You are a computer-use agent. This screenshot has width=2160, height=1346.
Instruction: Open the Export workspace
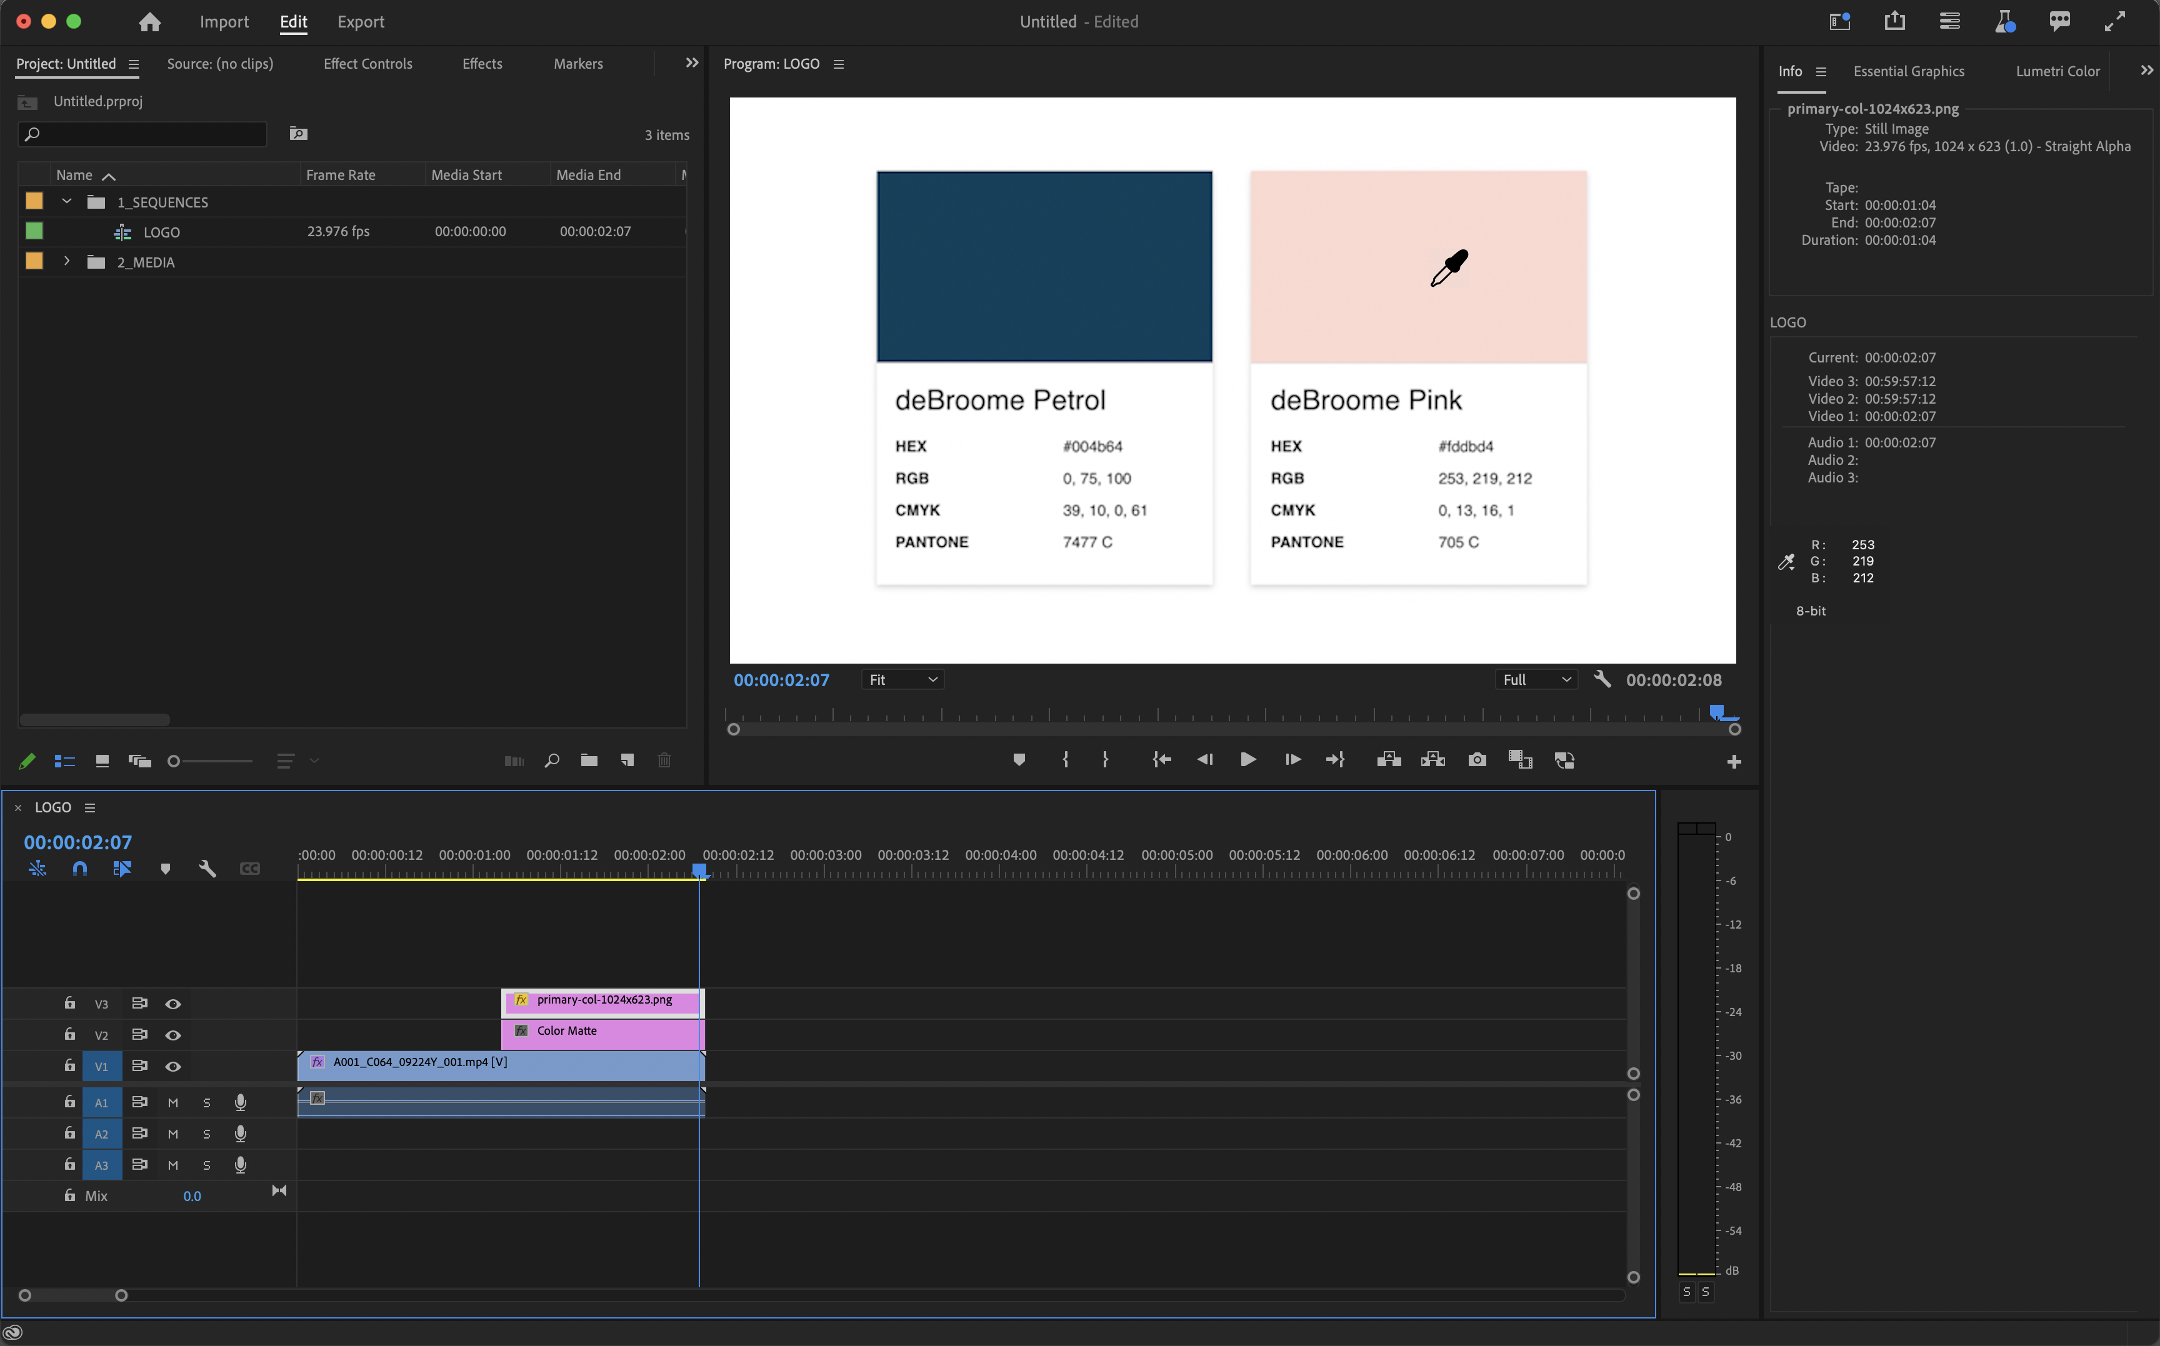click(361, 21)
